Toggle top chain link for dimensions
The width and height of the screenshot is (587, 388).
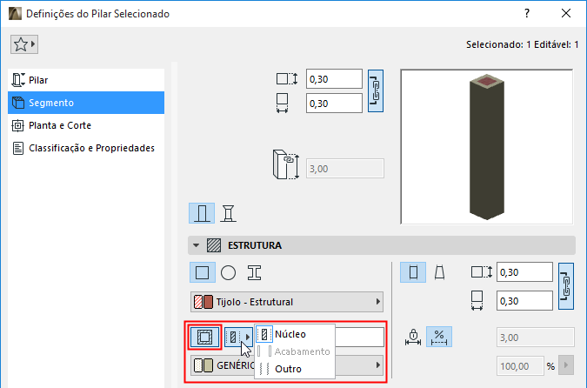(x=376, y=91)
